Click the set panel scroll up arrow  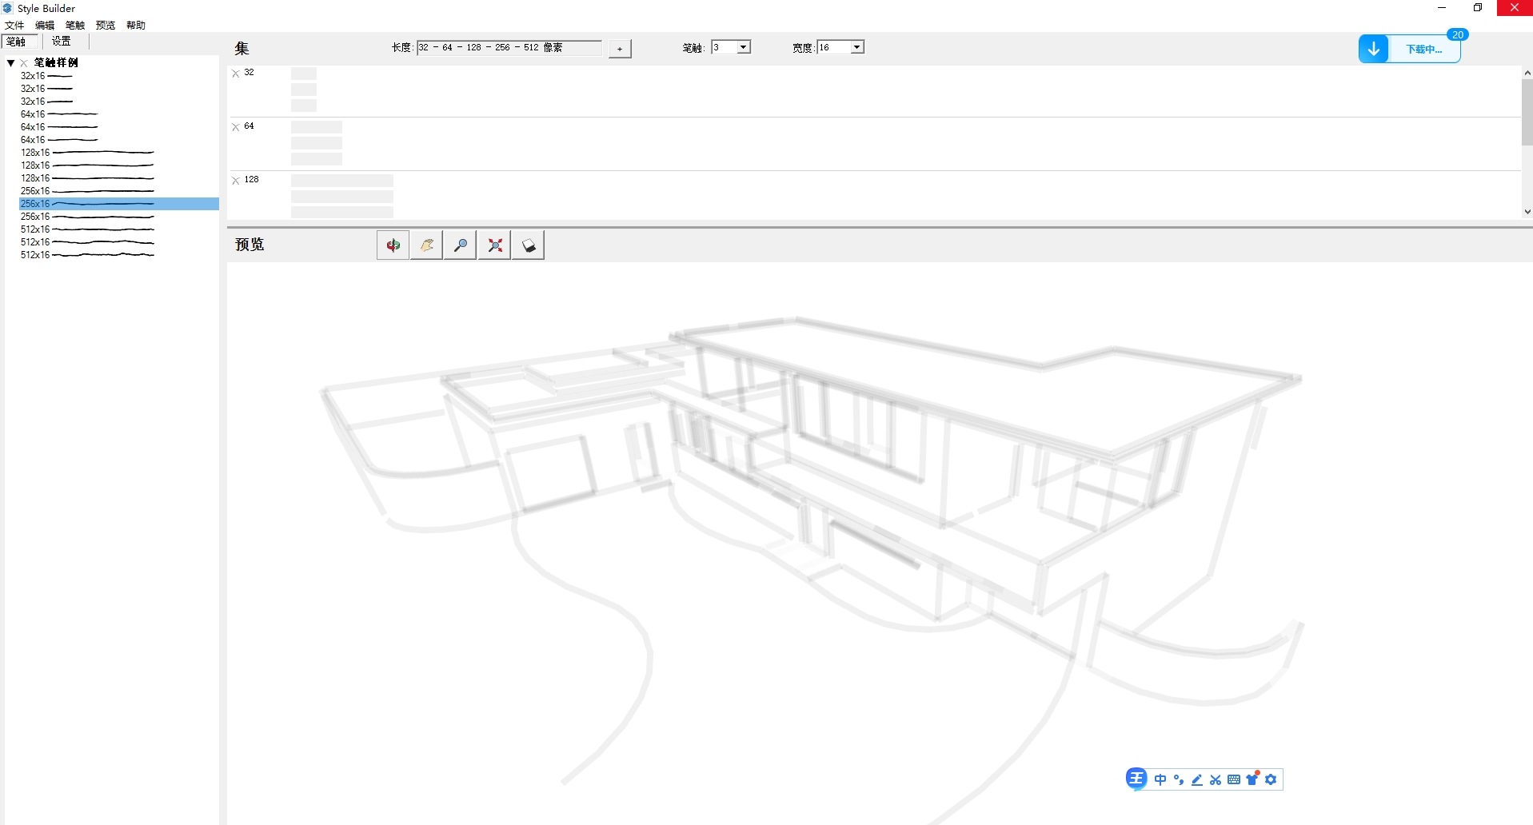pos(1527,73)
